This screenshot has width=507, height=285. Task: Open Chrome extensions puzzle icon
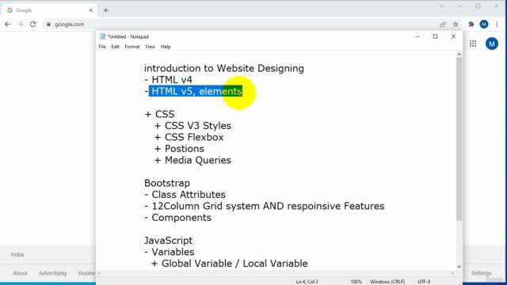(471, 25)
